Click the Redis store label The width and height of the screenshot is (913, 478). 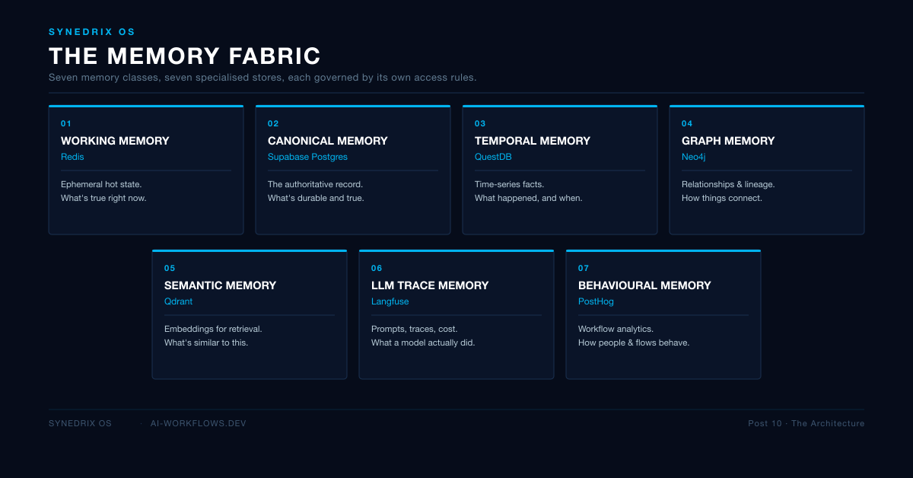[x=72, y=157]
